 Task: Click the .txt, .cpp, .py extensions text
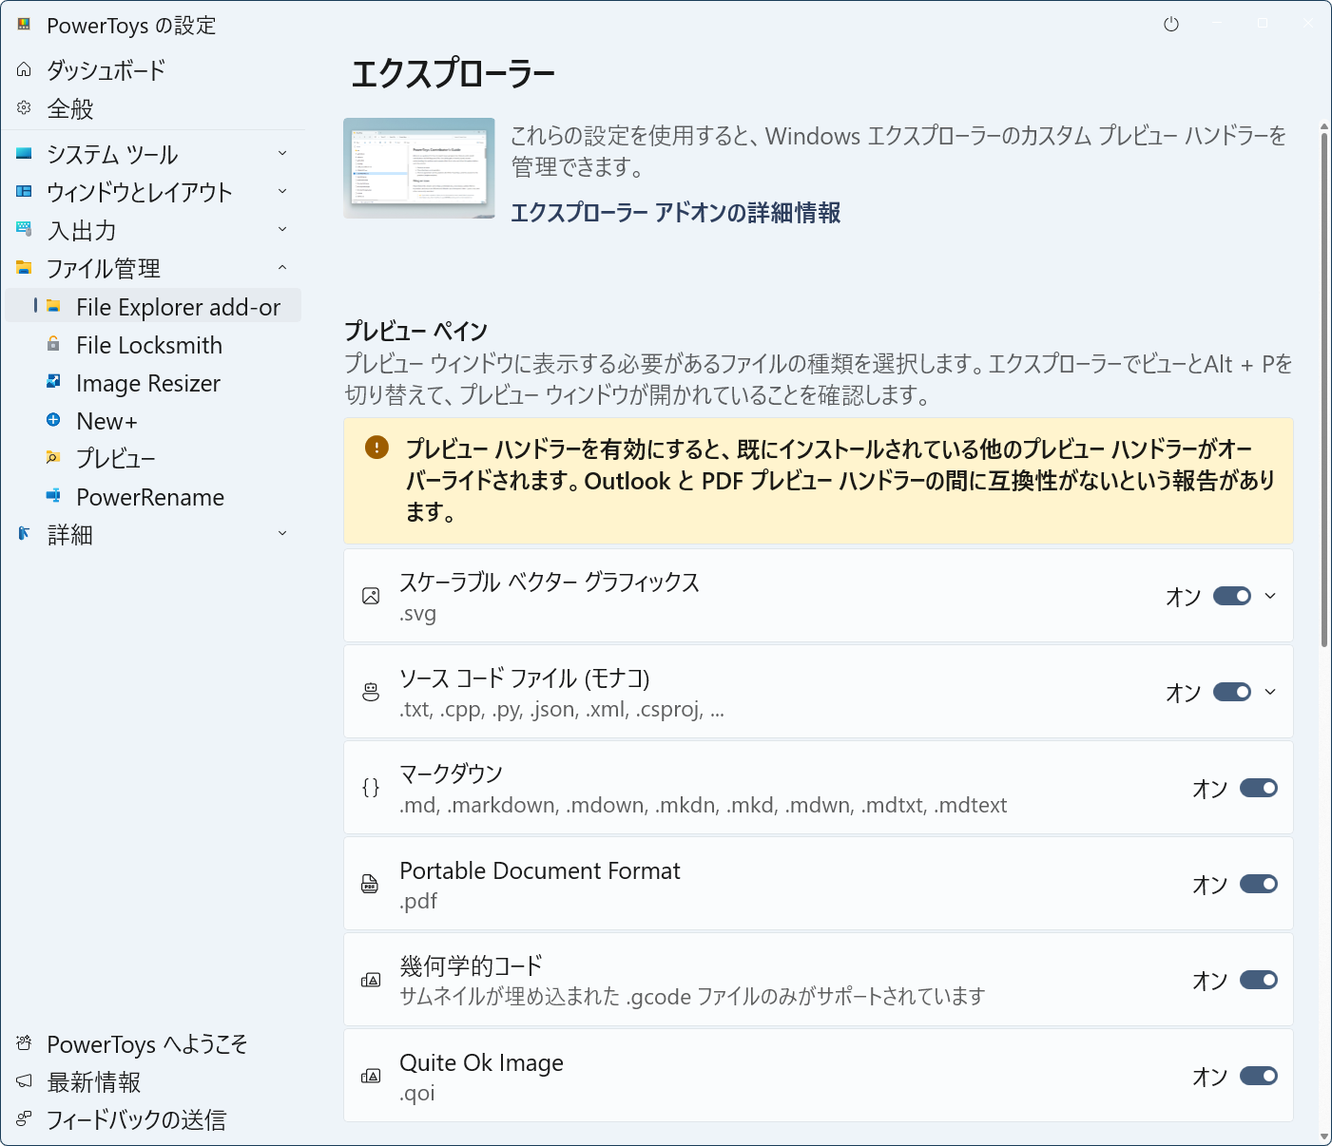562,709
